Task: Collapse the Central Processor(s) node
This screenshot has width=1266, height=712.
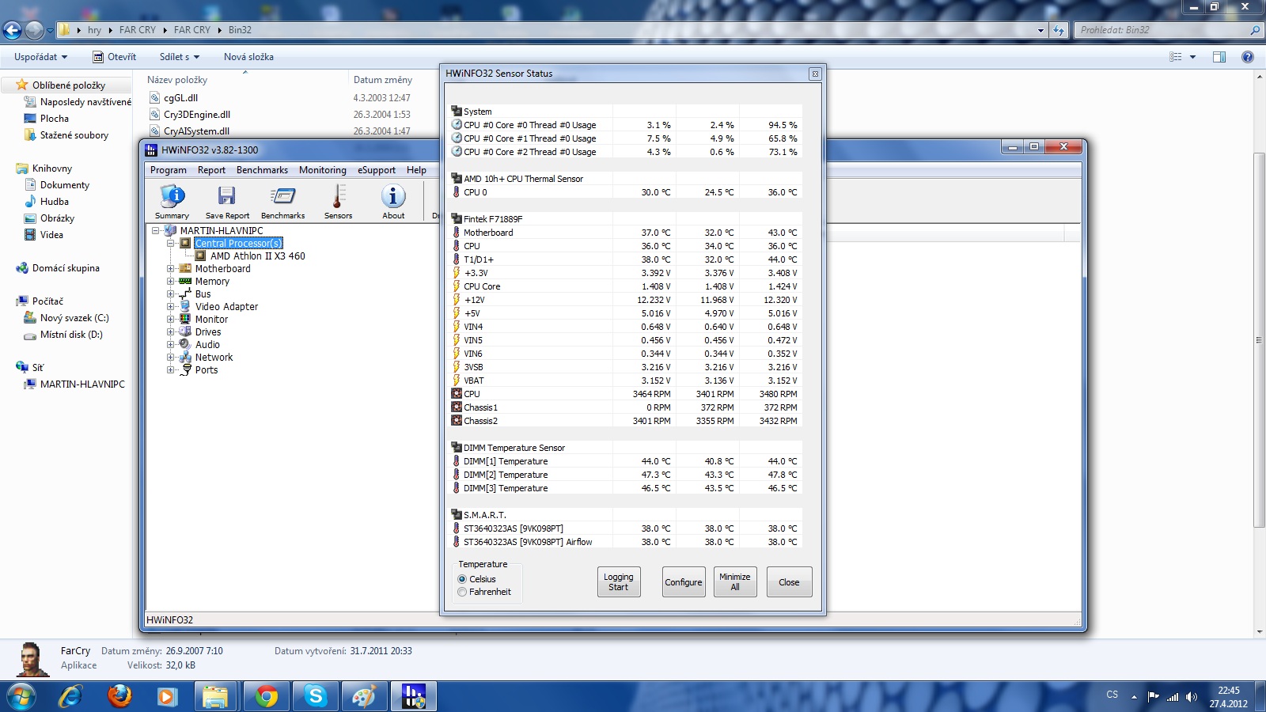Action: [170, 244]
